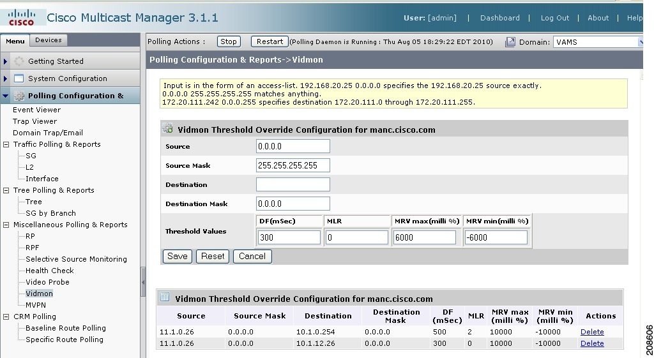Delete the 10.1.12.26 destination override row

coord(592,343)
